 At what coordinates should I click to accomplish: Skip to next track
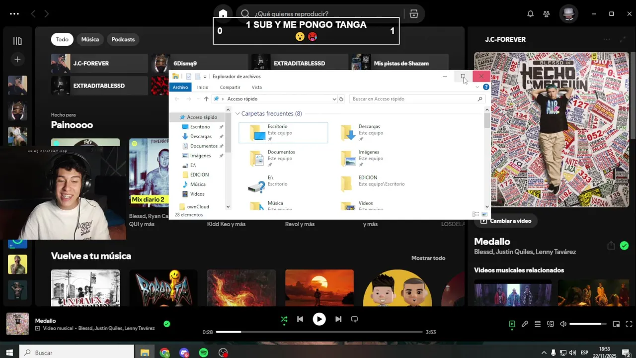[338, 319]
